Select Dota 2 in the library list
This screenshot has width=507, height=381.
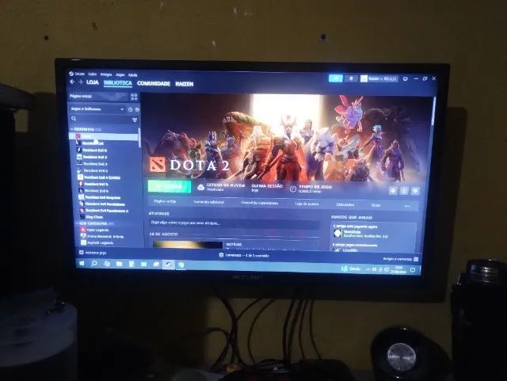pos(105,136)
